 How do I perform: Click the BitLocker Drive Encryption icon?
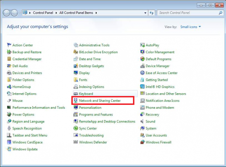[x=76, y=52]
